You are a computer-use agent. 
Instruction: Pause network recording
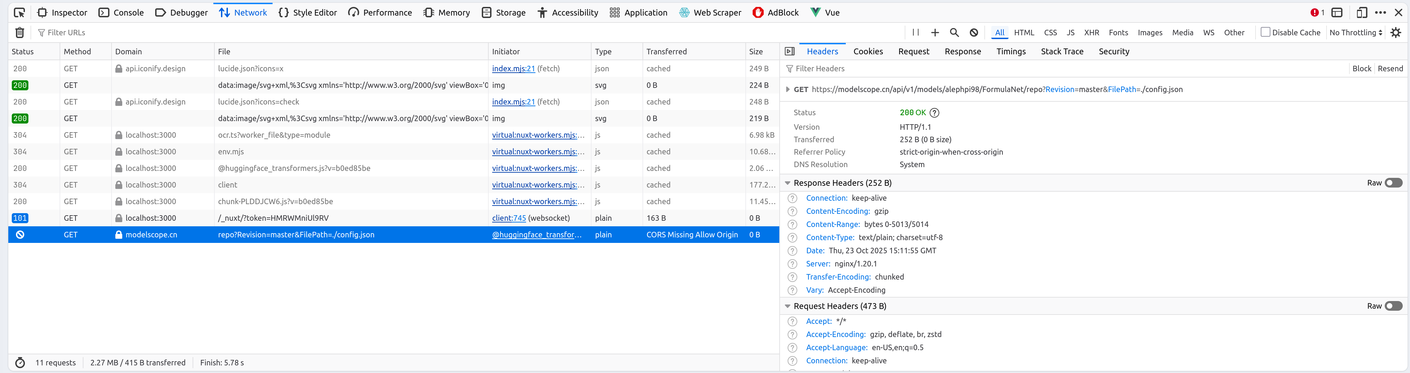tap(915, 33)
